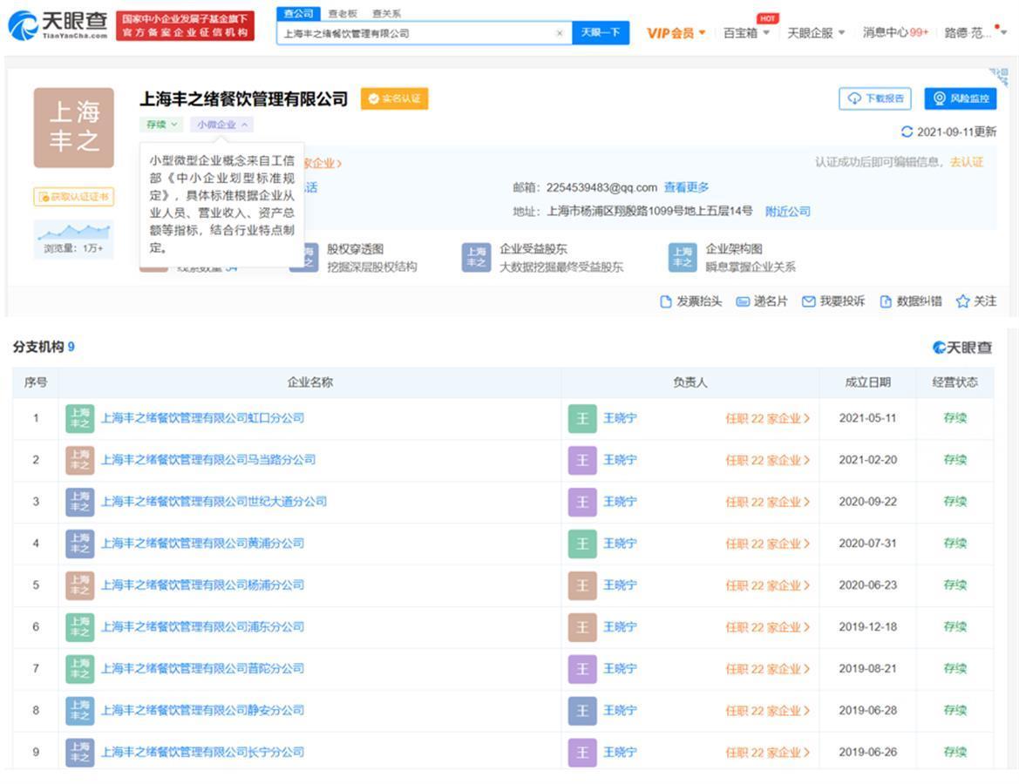Click the logo icon of 世纪大道分公司 row
The height and width of the screenshot is (784, 1019).
[x=80, y=502]
